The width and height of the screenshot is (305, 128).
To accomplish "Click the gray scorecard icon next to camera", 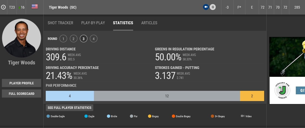I will tap(213, 7).
